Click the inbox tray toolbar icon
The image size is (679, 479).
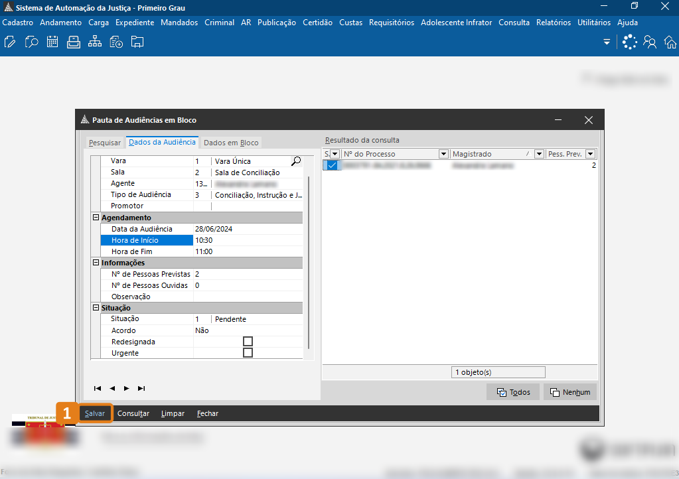[x=74, y=42]
